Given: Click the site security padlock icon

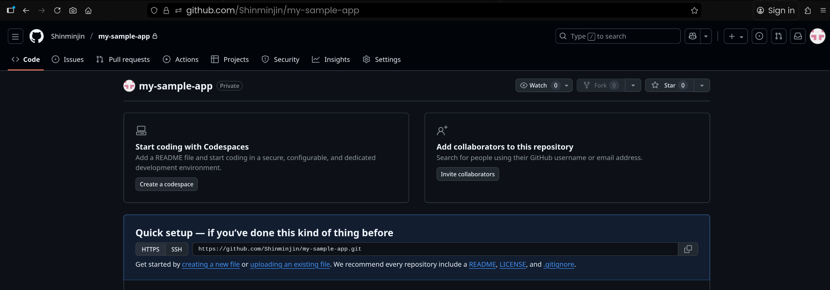Looking at the screenshot, I should tap(166, 10).
